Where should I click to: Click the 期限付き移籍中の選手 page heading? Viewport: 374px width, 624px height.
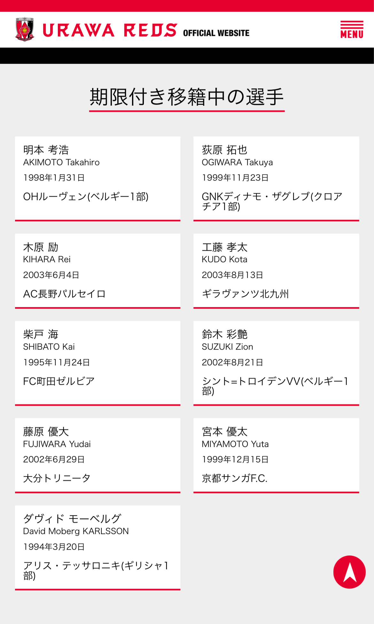(187, 97)
